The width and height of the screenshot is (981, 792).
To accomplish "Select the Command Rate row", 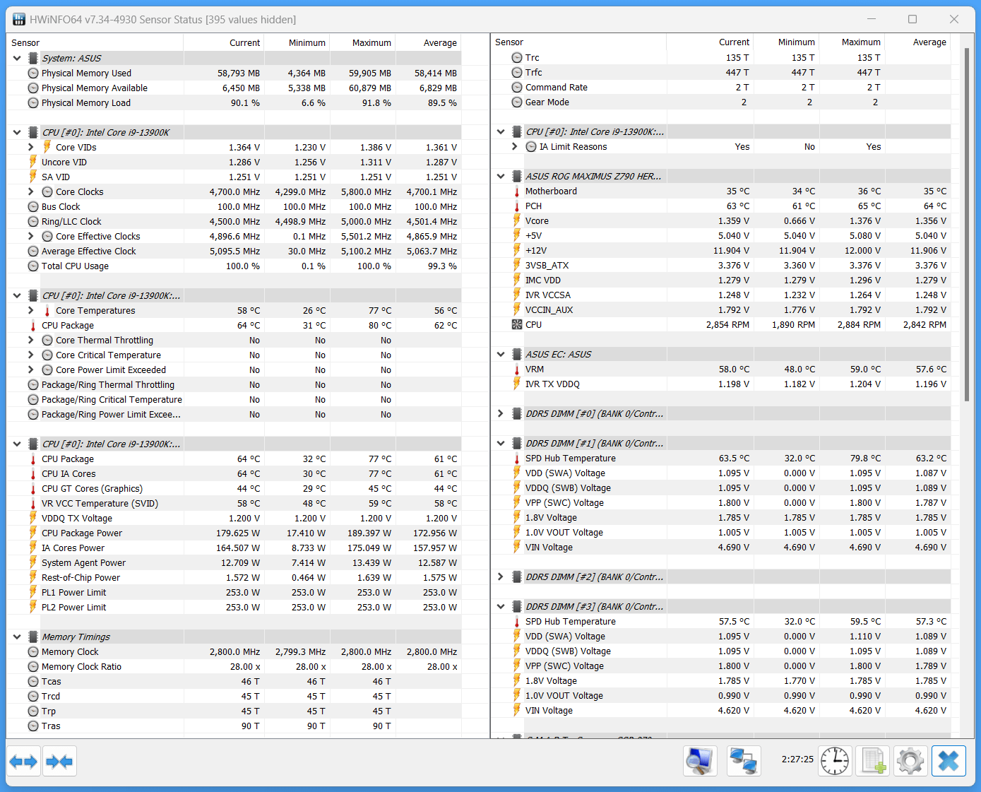I will 720,88.
